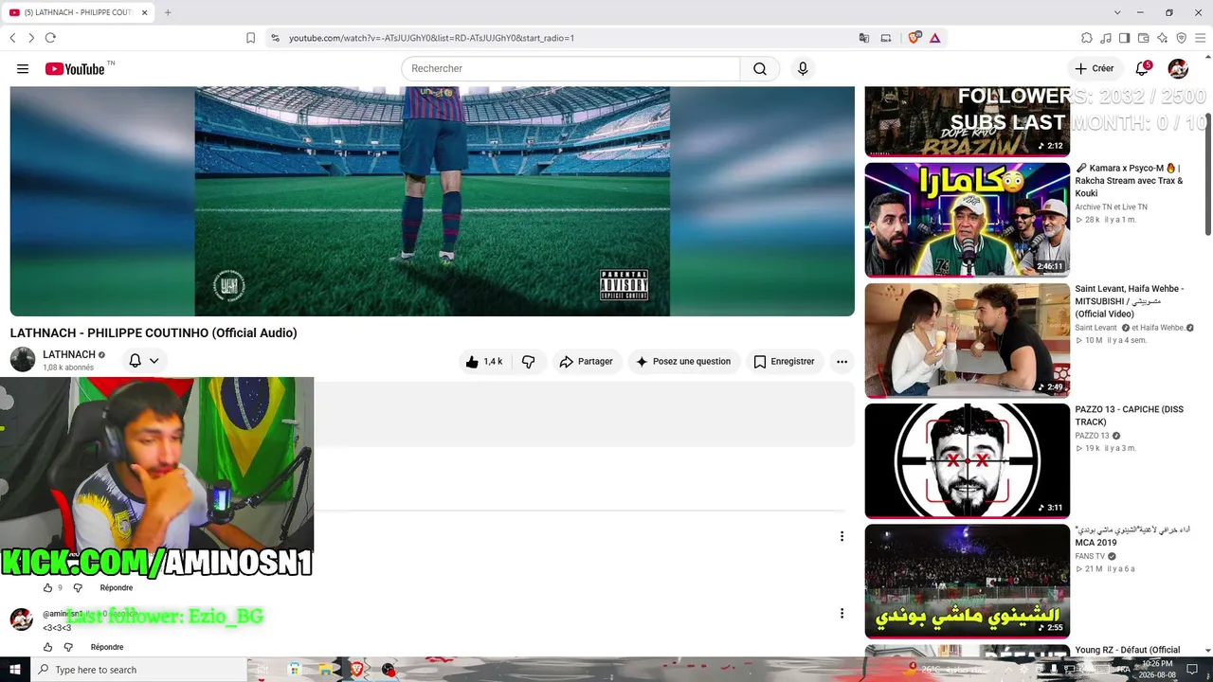Toggle the browser sidebar panel
Viewport: 1213px width, 682px height.
1125,38
